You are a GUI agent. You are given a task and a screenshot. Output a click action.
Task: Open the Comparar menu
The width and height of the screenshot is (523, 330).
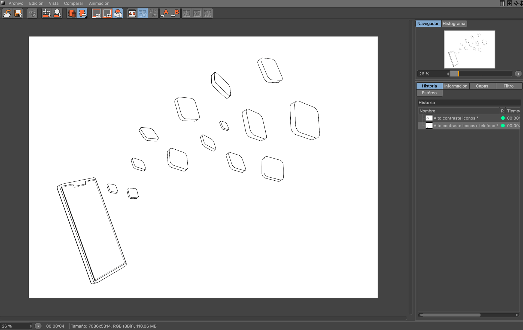74,3
